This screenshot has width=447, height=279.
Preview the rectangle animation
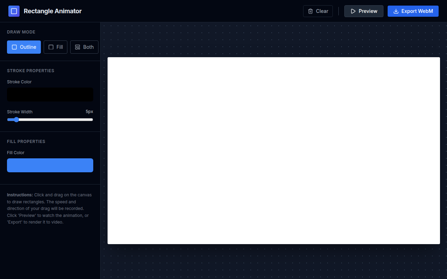click(364, 11)
